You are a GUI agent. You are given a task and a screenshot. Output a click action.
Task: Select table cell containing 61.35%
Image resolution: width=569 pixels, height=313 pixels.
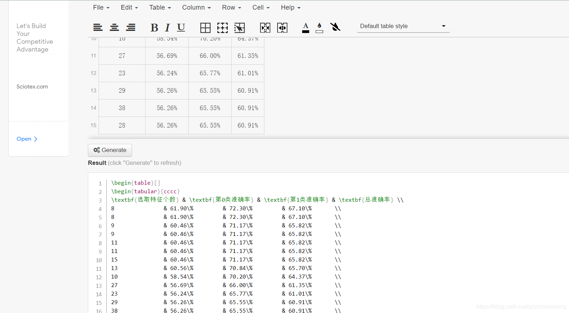point(248,56)
